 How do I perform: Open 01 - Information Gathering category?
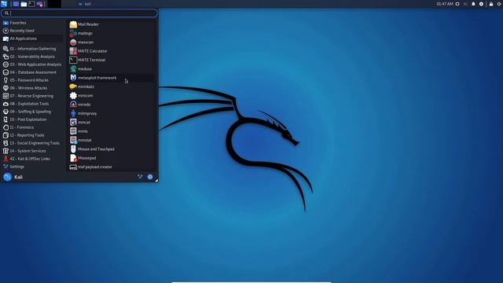32,49
